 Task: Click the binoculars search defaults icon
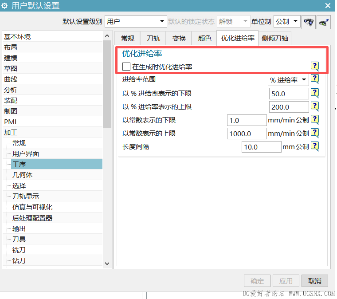[309, 22]
